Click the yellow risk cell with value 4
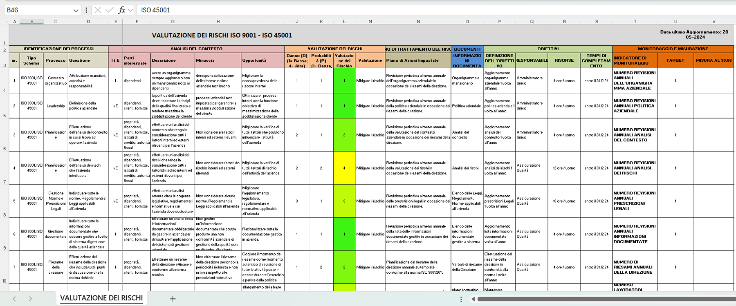736x306 pixels. click(x=344, y=168)
